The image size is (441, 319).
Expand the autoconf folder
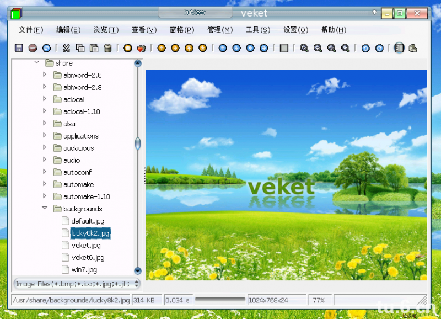point(45,171)
